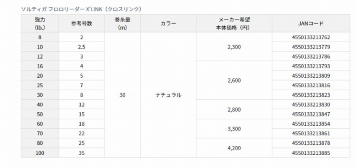
Task: Select the 参考号数 column header
Action: click(81, 24)
